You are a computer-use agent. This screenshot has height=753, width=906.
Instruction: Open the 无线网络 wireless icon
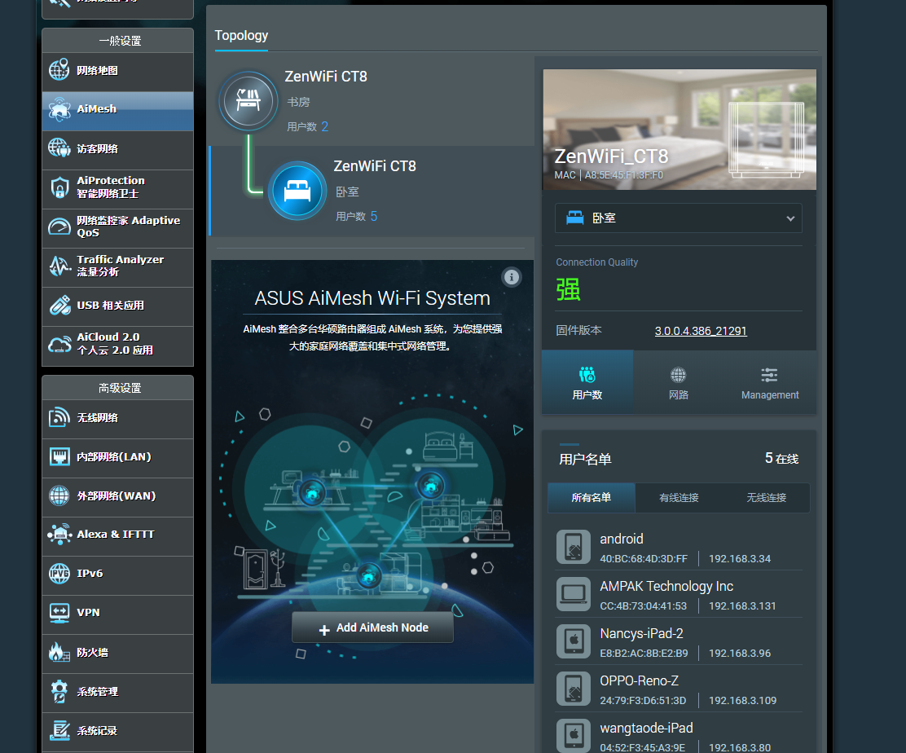point(59,417)
